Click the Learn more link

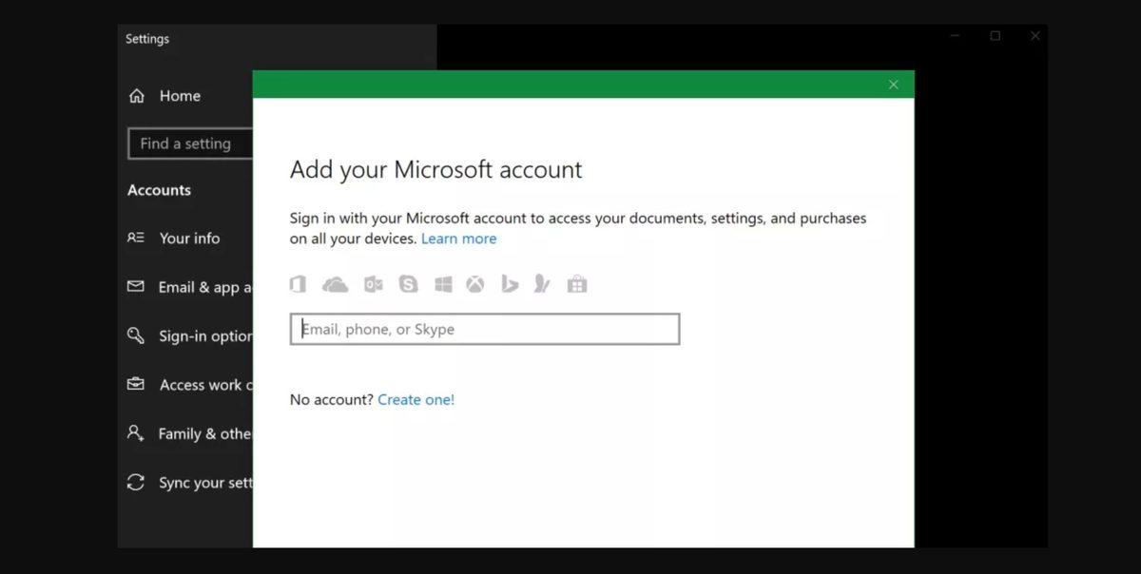[459, 239]
